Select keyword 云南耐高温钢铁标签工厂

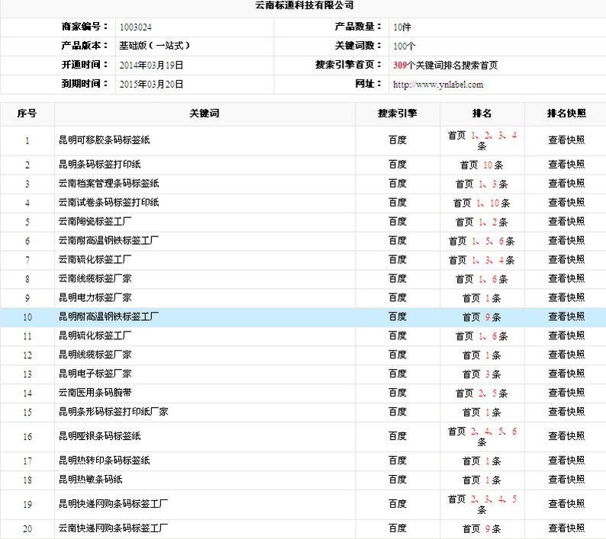pyautogui.click(x=108, y=241)
